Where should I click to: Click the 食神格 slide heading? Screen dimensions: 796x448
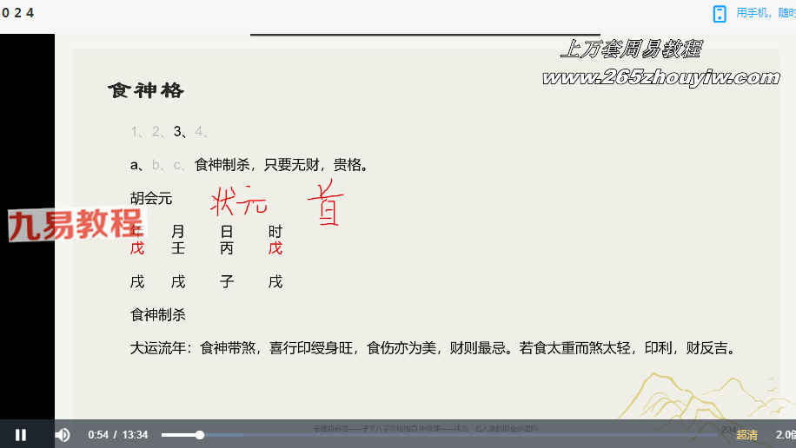tap(146, 90)
